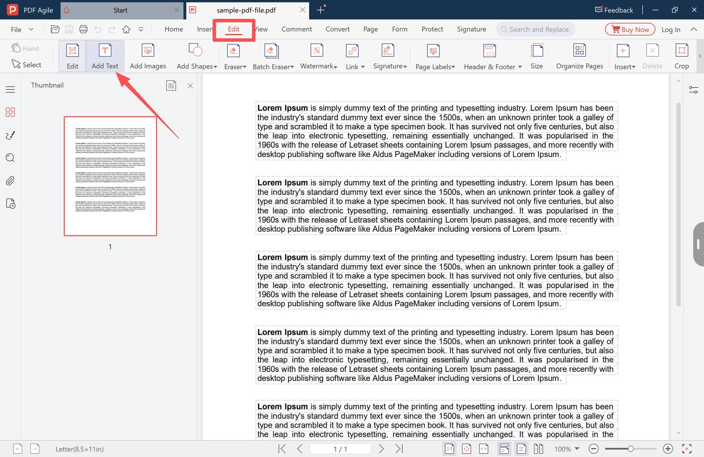
Task: Adjust the zoom slider handle
Action: tap(631, 449)
